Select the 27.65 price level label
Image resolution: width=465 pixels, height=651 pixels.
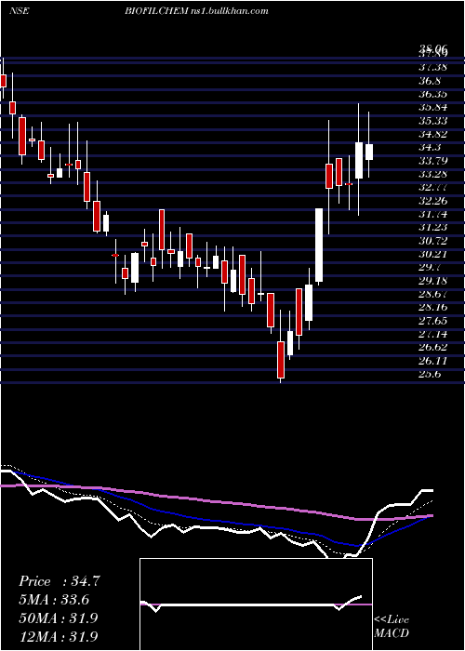click(433, 320)
